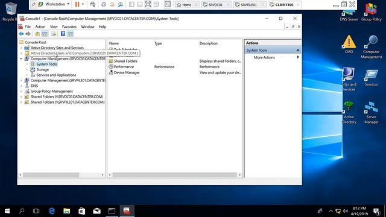Click the Back arrow in MMC toolbar

click(21, 34)
